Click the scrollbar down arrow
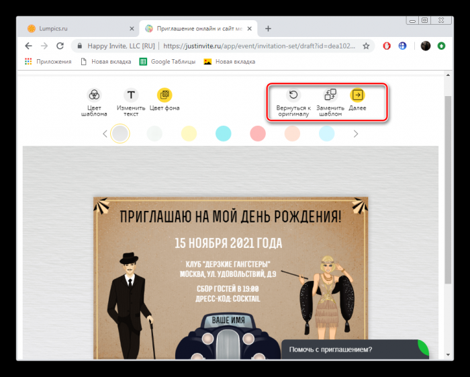 pyautogui.click(x=448, y=355)
